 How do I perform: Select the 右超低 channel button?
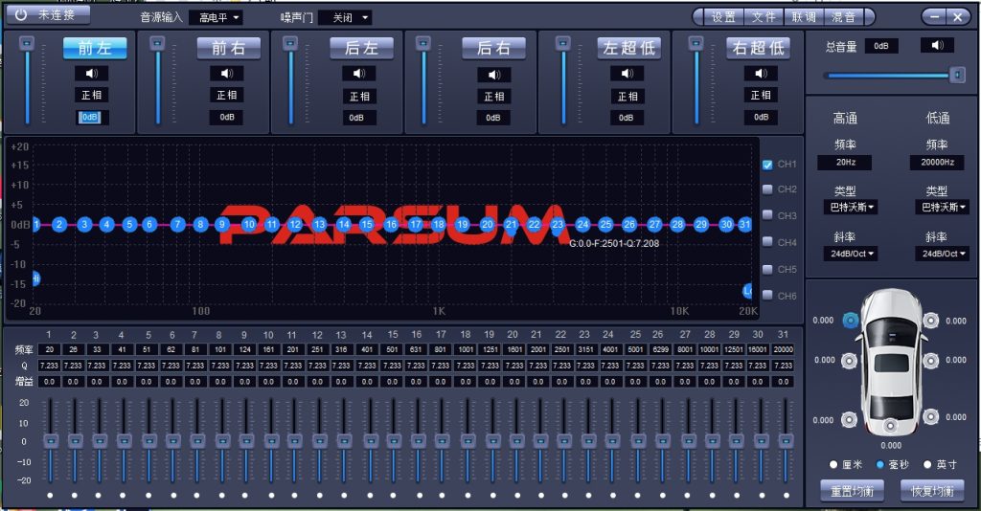pos(759,48)
